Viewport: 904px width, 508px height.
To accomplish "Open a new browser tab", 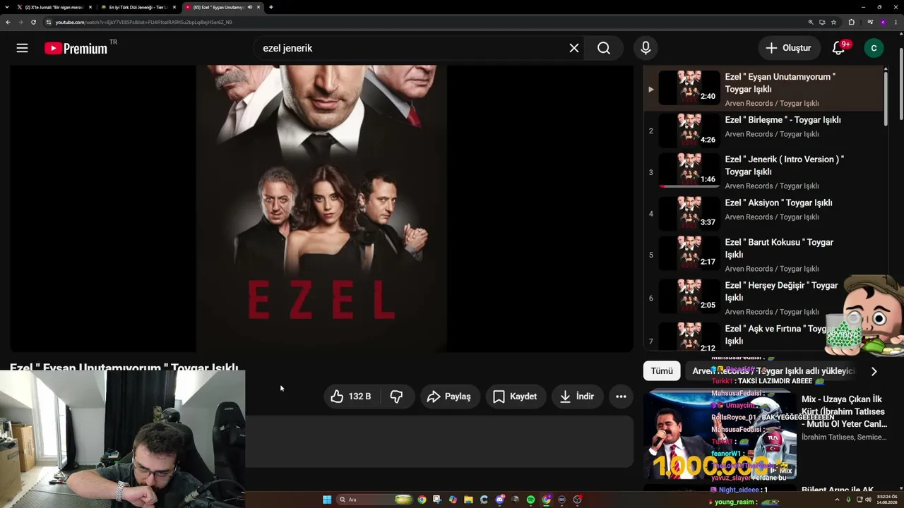I will 271,7.
